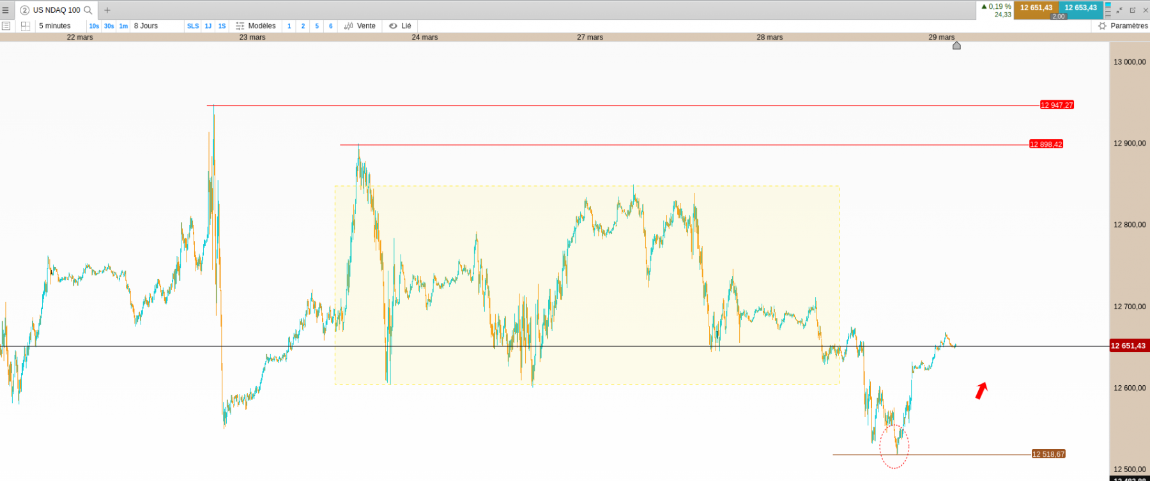Click the 29 mars date on the time axis
The height and width of the screenshot is (481, 1150).
point(942,37)
